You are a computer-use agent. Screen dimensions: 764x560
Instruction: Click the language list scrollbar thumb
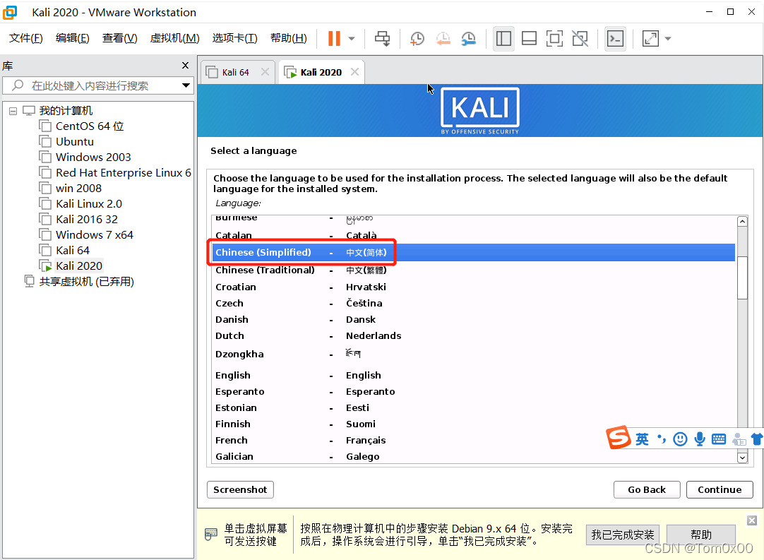[x=742, y=278]
